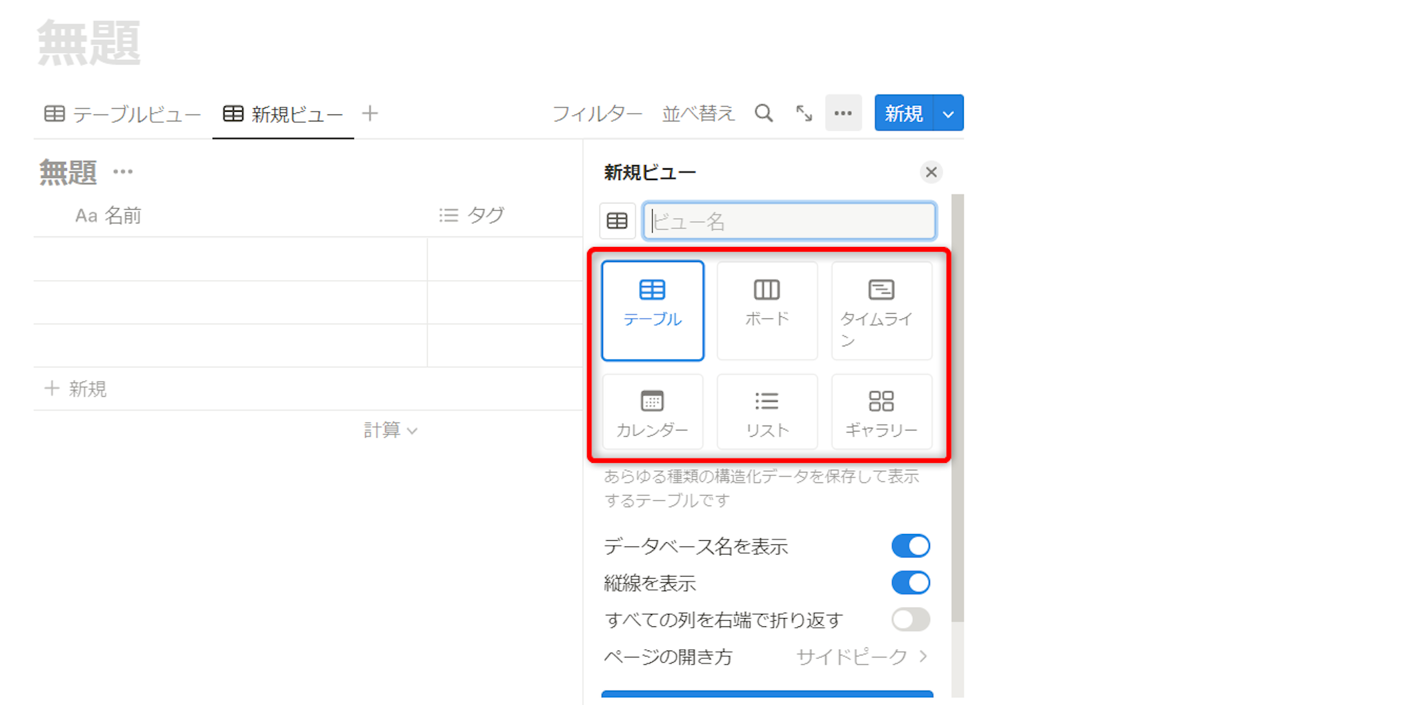Click the expand to full page arrows icon
Viewport: 1413px width, 705px height.
(x=804, y=113)
